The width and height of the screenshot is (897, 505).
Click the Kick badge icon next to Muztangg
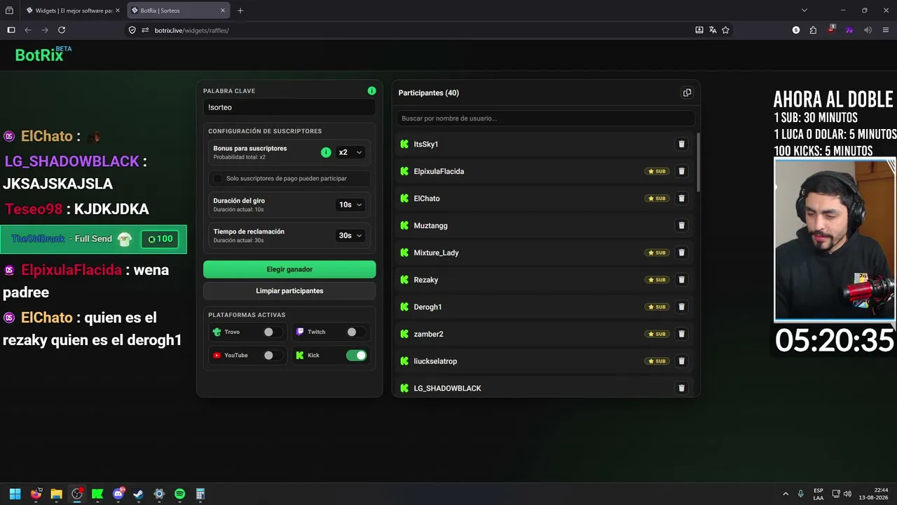click(404, 226)
